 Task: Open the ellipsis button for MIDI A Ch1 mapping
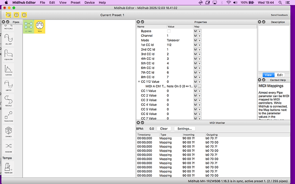(x=199, y=86)
